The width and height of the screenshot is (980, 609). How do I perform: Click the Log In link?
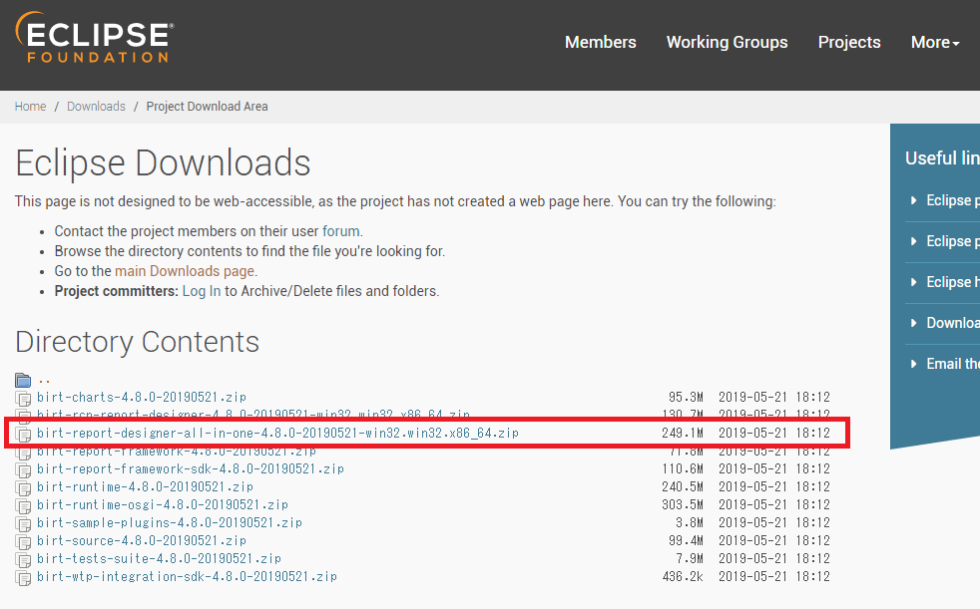point(202,291)
